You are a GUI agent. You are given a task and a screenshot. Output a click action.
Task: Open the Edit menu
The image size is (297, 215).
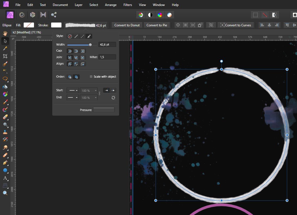point(30,5)
